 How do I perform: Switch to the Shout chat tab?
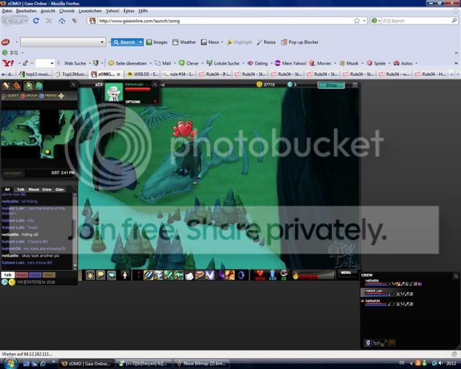click(x=33, y=190)
